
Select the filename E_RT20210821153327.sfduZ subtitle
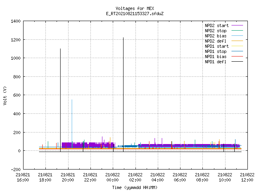[135, 14]
